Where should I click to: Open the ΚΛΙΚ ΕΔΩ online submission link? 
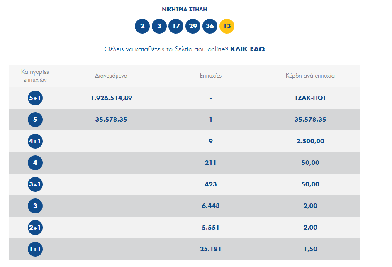click(x=247, y=49)
